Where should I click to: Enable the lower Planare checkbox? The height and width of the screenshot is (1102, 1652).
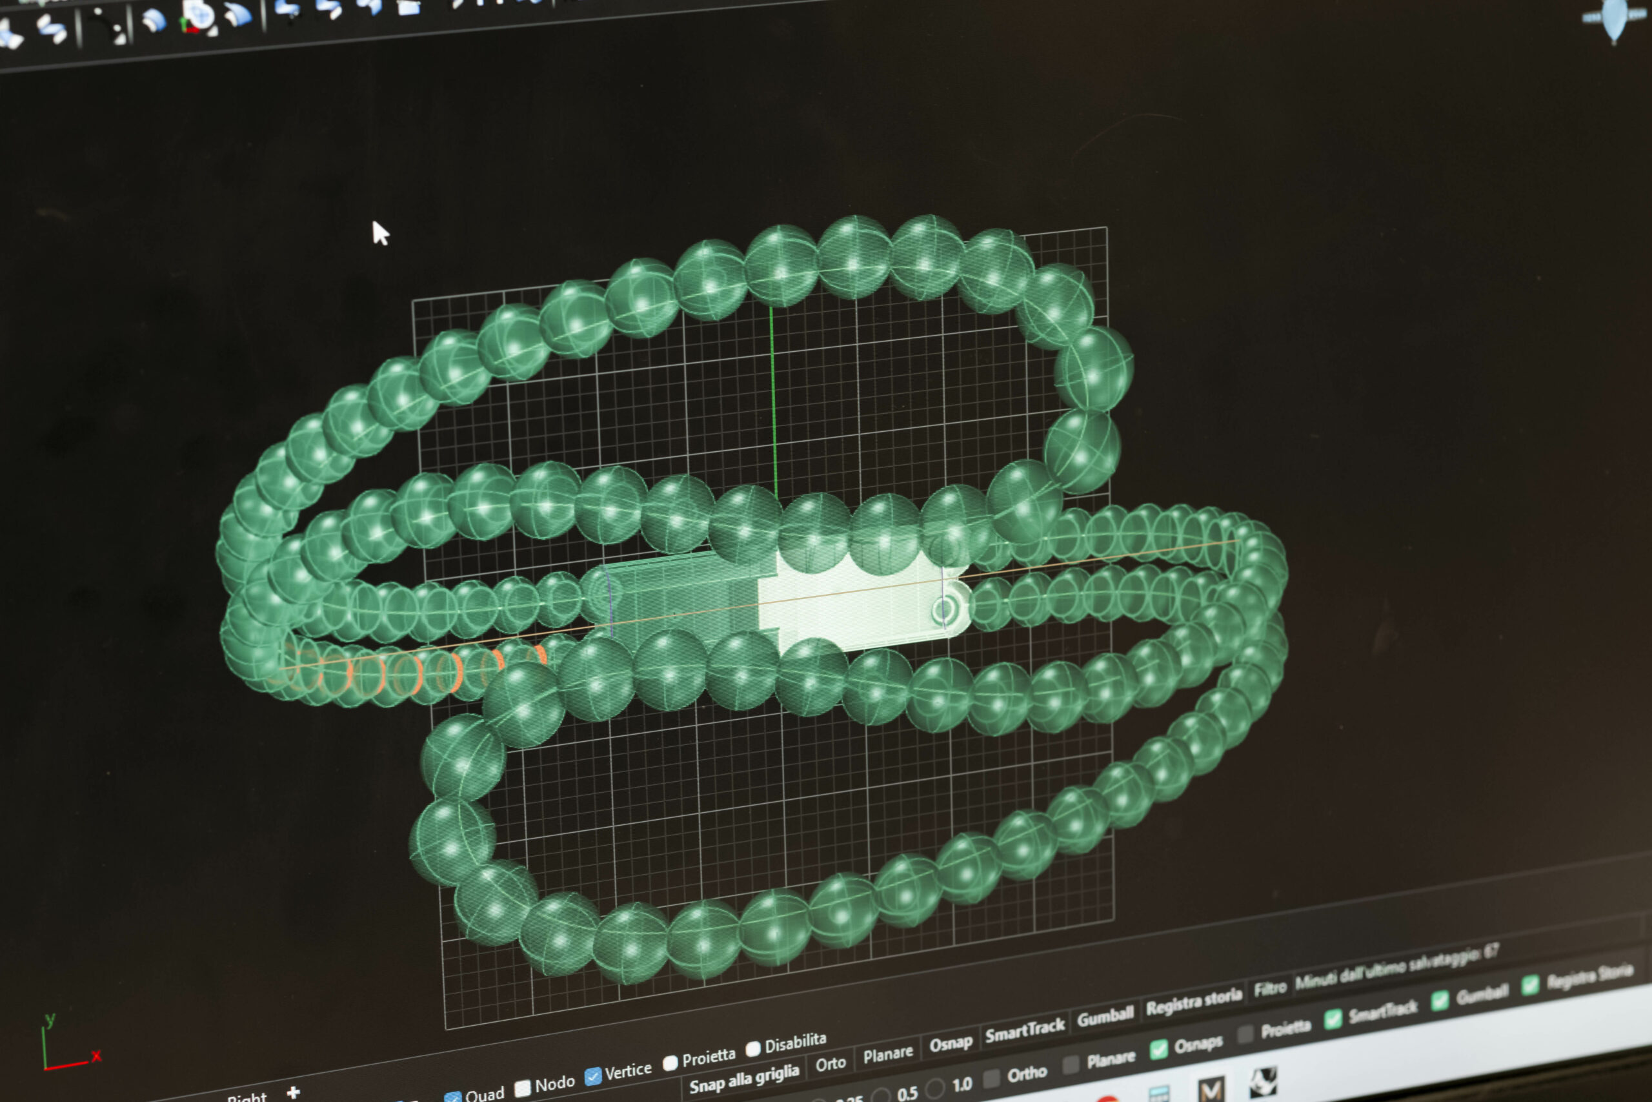click(x=1071, y=1065)
